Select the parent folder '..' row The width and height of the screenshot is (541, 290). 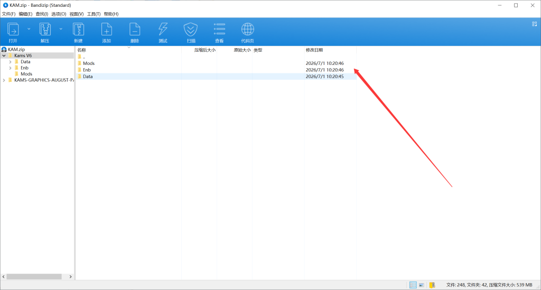coord(216,57)
